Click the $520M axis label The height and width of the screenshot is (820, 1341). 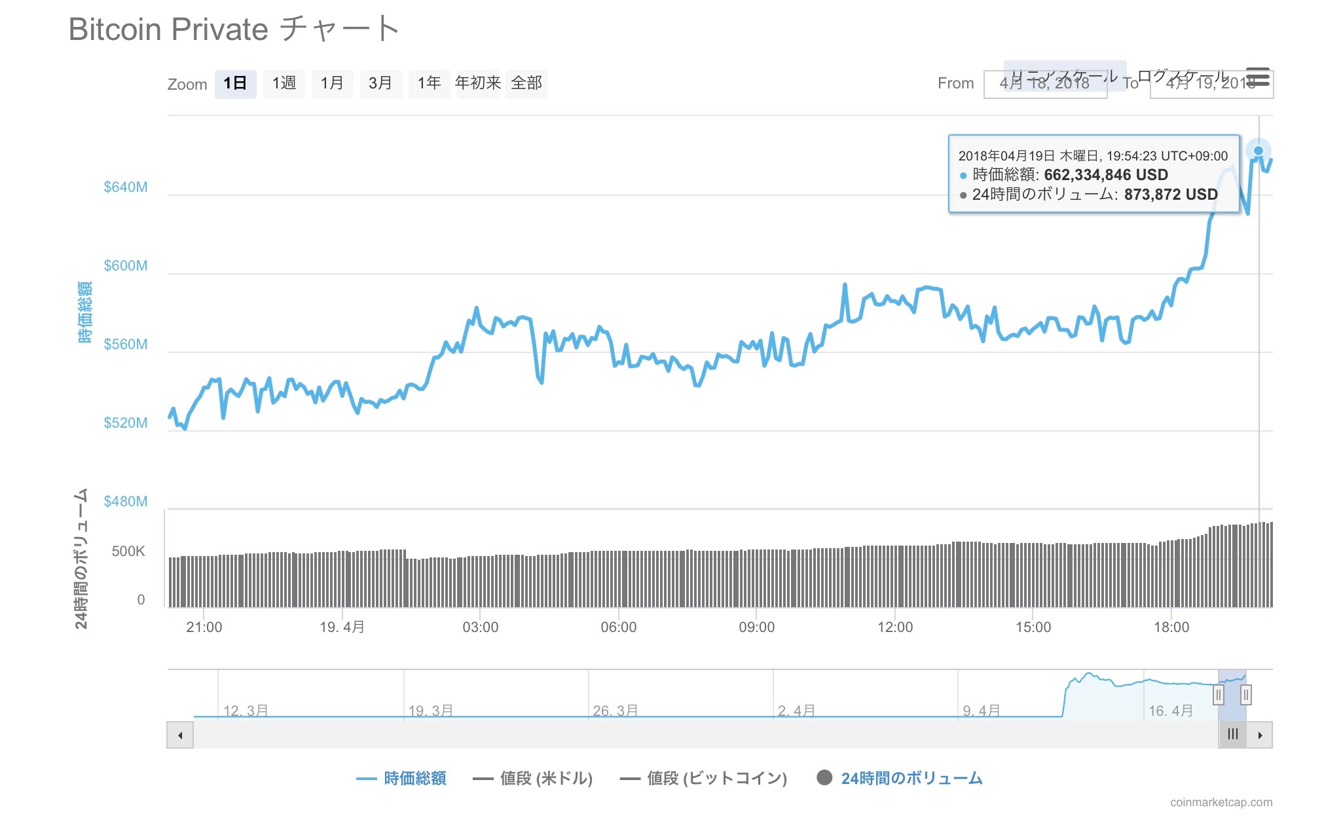point(126,423)
